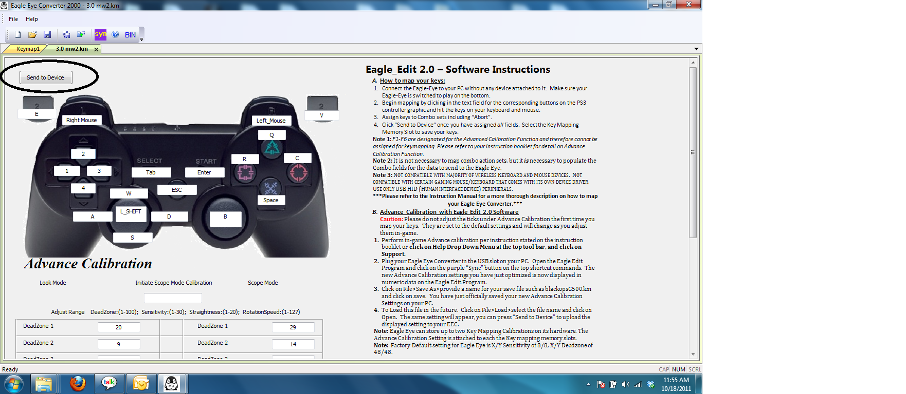The width and height of the screenshot is (906, 394).
Task: Click the Dropbox tray icon
Action: [650, 384]
